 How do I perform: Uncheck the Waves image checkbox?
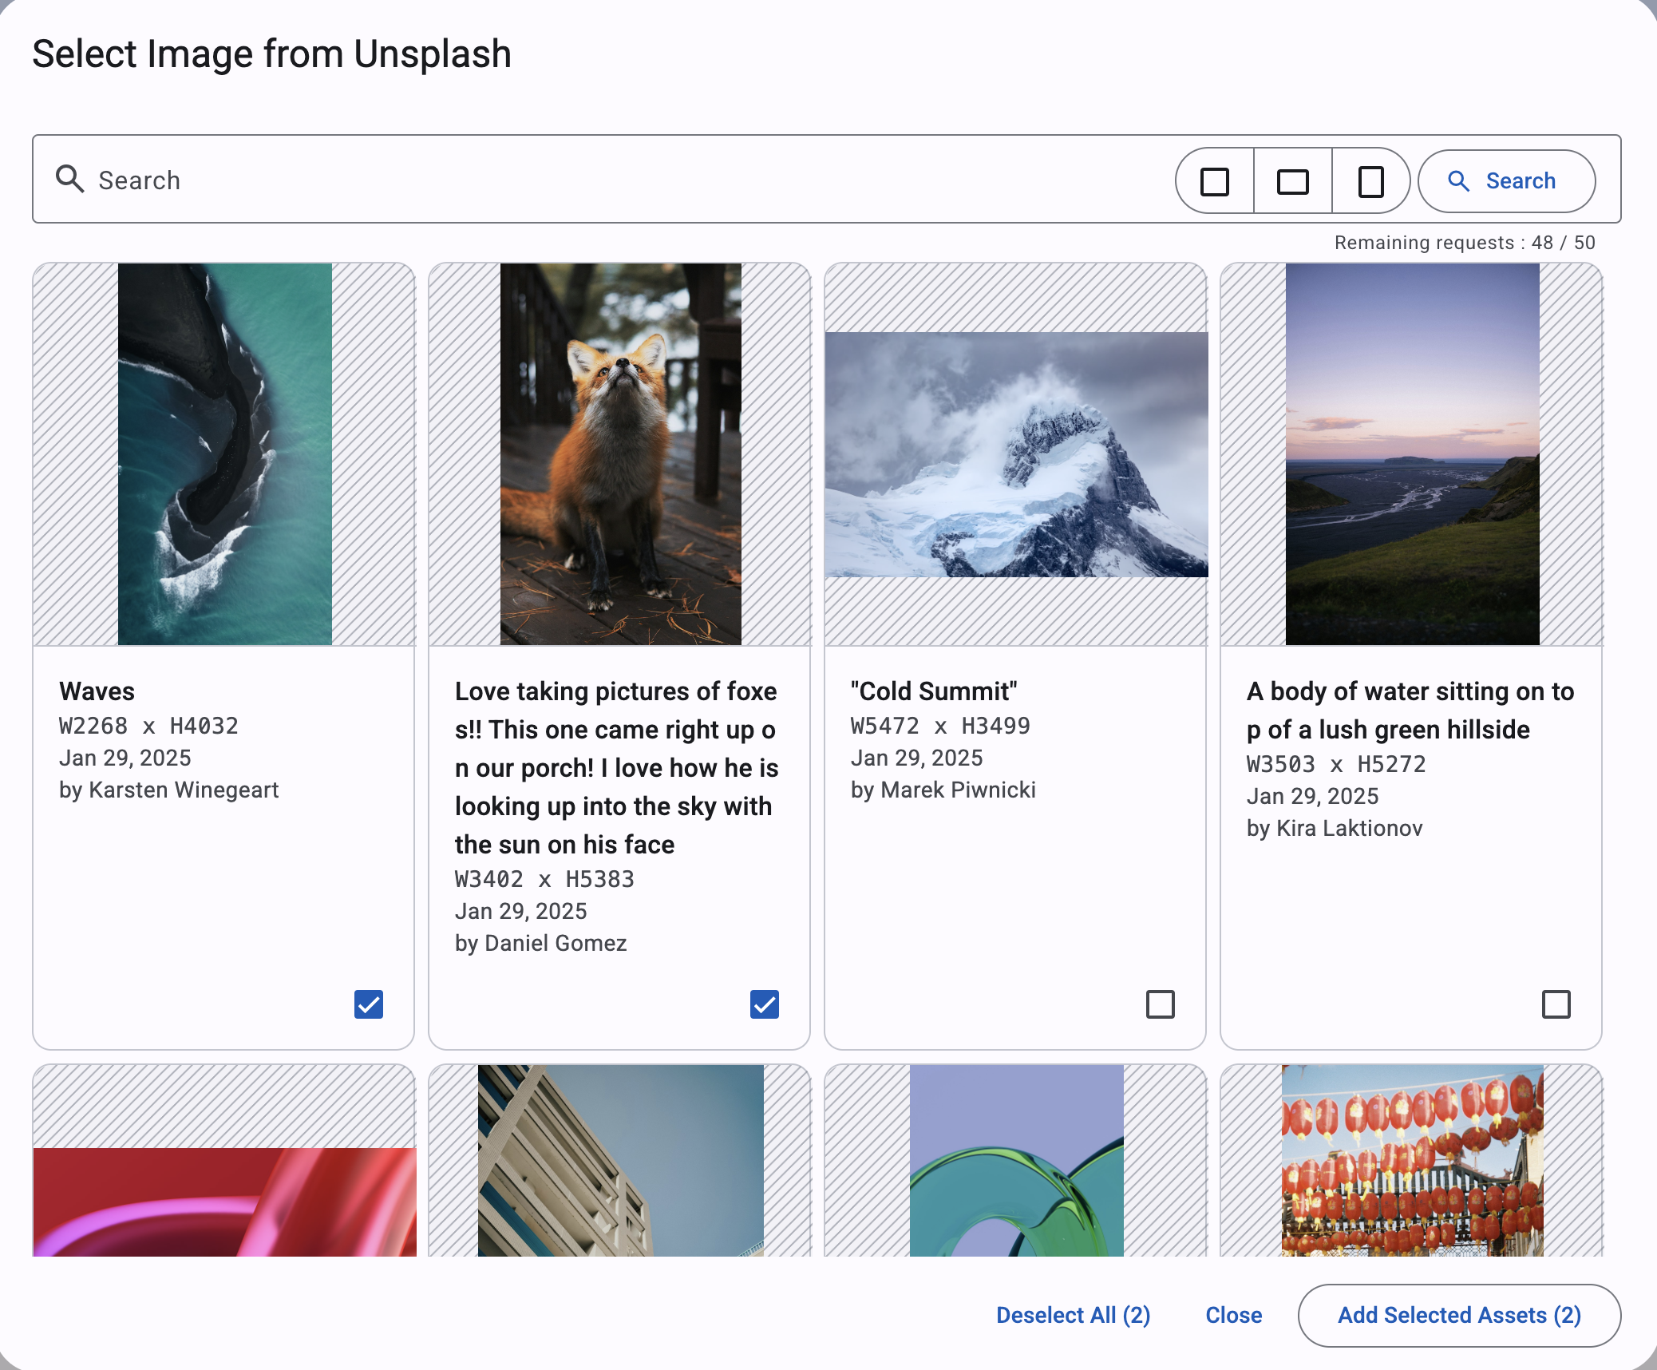(x=369, y=1004)
